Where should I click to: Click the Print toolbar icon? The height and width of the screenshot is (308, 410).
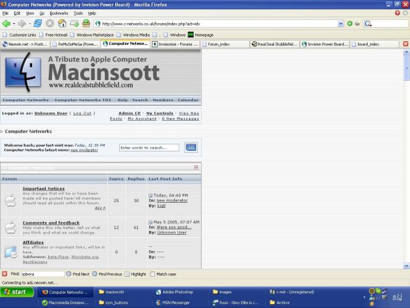(x=86, y=23)
